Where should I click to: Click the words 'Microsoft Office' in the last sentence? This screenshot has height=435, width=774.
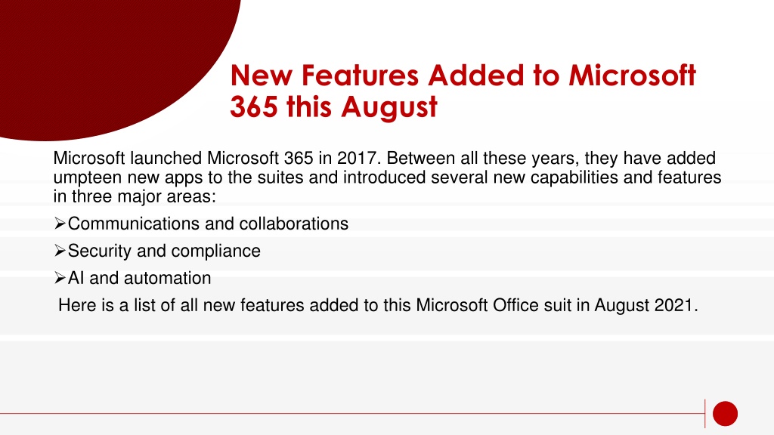click(478, 305)
